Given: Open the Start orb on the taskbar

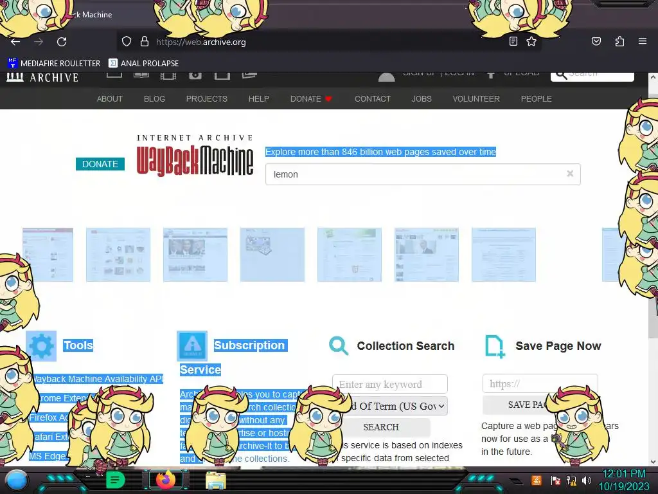Looking at the screenshot, I should (17, 480).
